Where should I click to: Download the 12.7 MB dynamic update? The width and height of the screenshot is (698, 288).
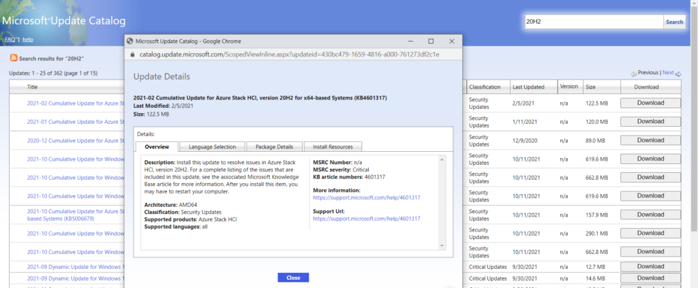pyautogui.click(x=650, y=267)
